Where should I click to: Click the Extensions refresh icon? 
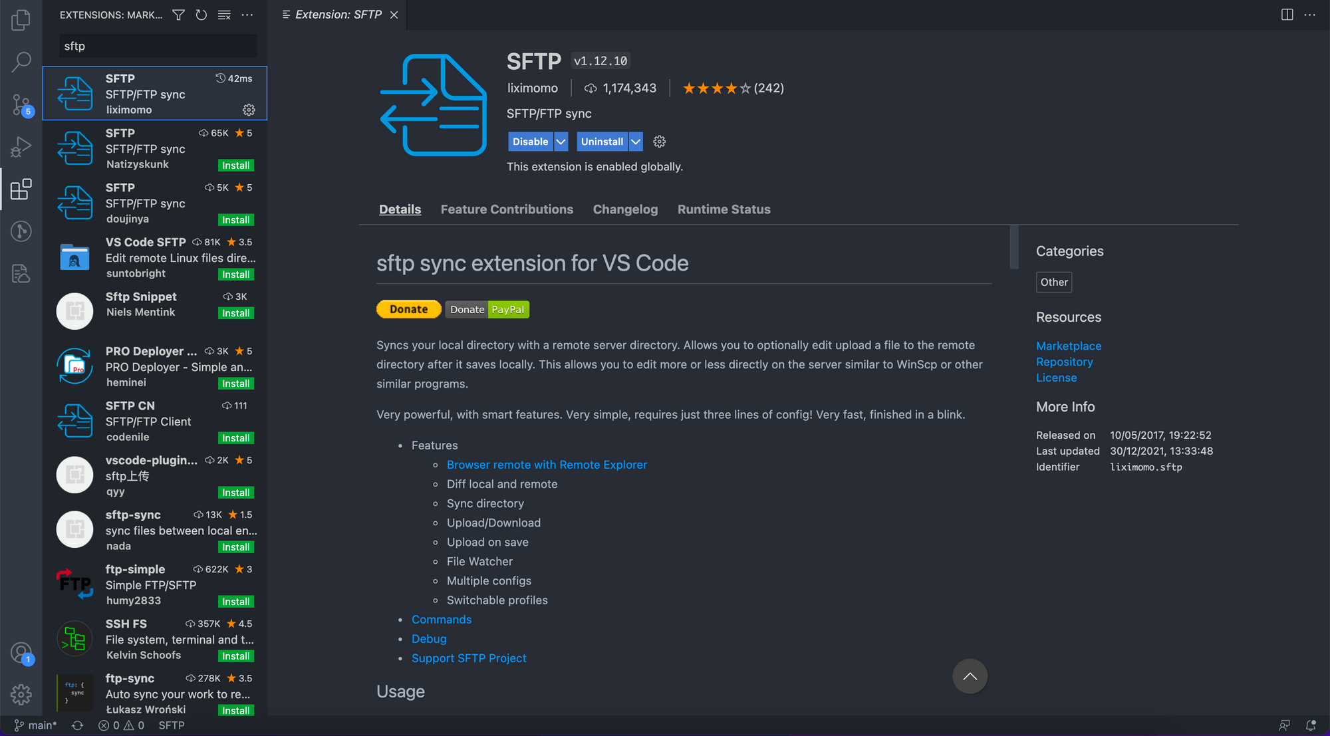click(201, 17)
